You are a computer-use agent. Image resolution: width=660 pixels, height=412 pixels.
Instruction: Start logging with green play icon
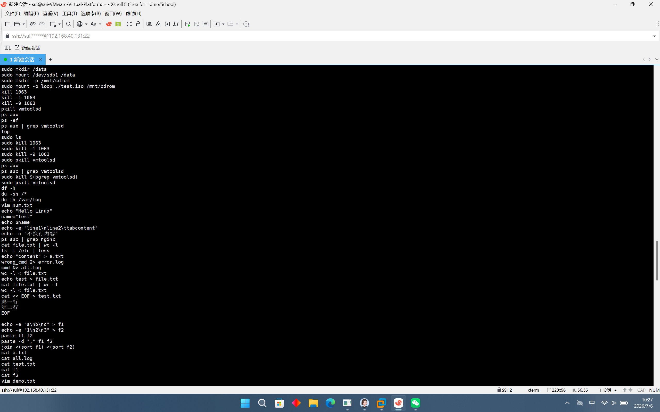click(188, 24)
